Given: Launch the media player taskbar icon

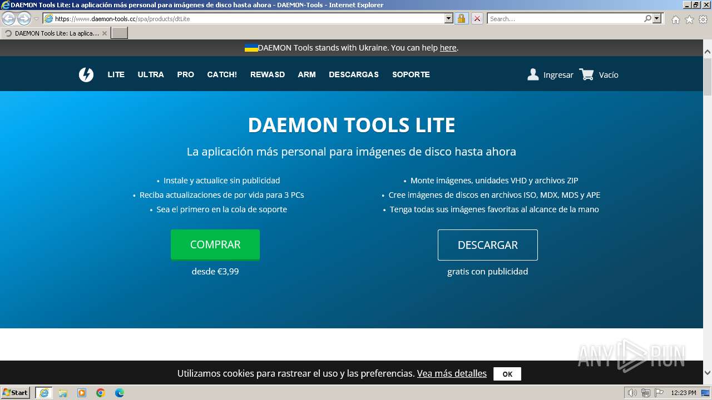Looking at the screenshot, I should [82, 393].
